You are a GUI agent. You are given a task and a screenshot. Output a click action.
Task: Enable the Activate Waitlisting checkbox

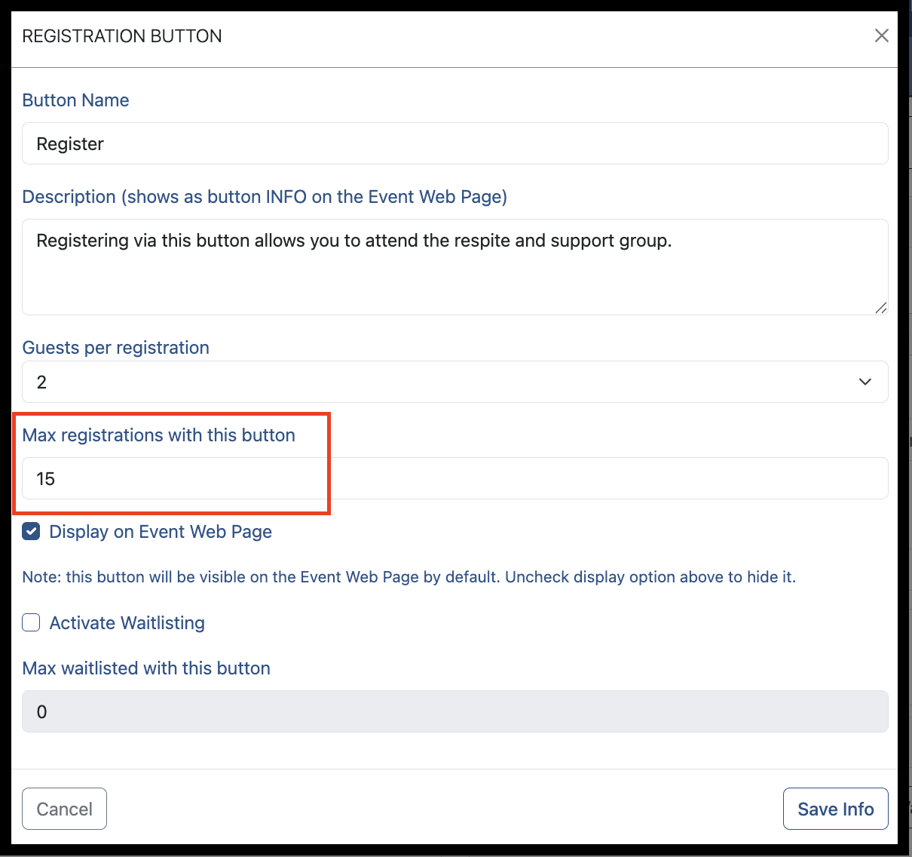tap(31, 622)
